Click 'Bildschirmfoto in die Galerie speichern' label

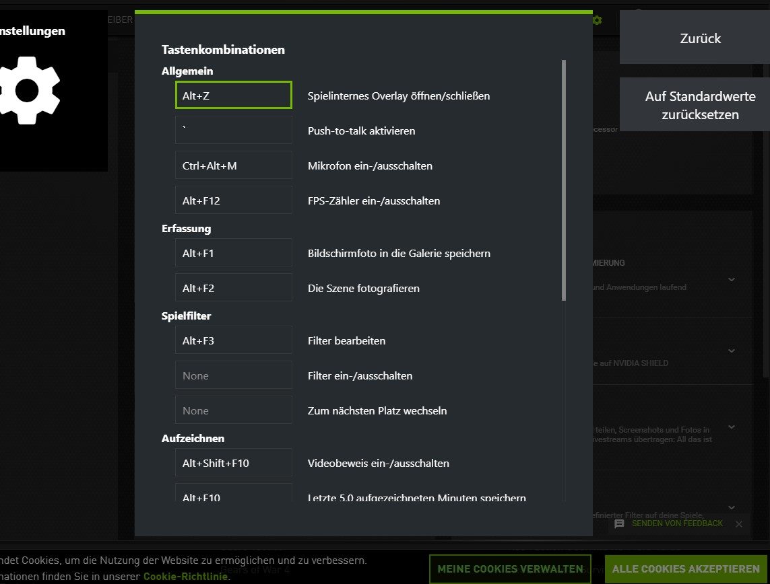point(399,253)
